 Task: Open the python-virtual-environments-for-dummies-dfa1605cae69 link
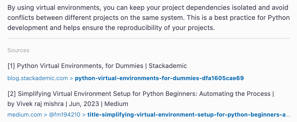tap(159, 78)
